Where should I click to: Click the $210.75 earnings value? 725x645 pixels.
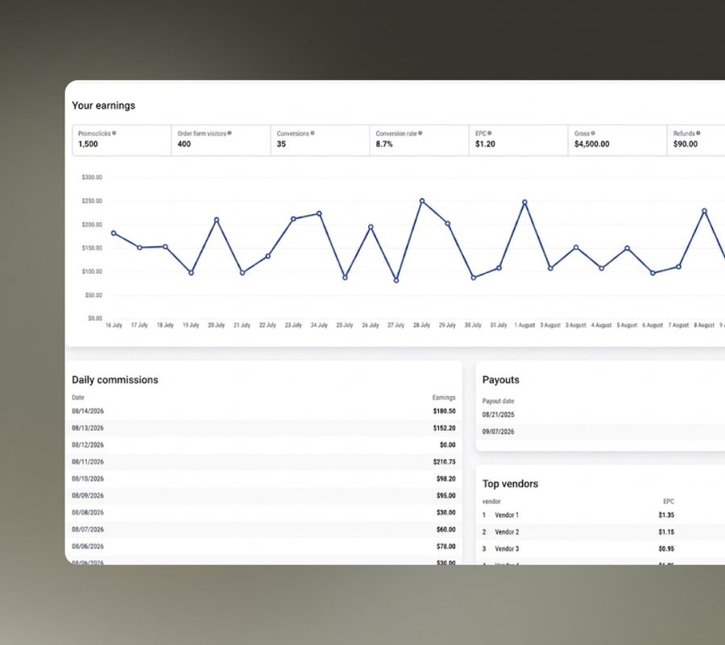pos(445,462)
